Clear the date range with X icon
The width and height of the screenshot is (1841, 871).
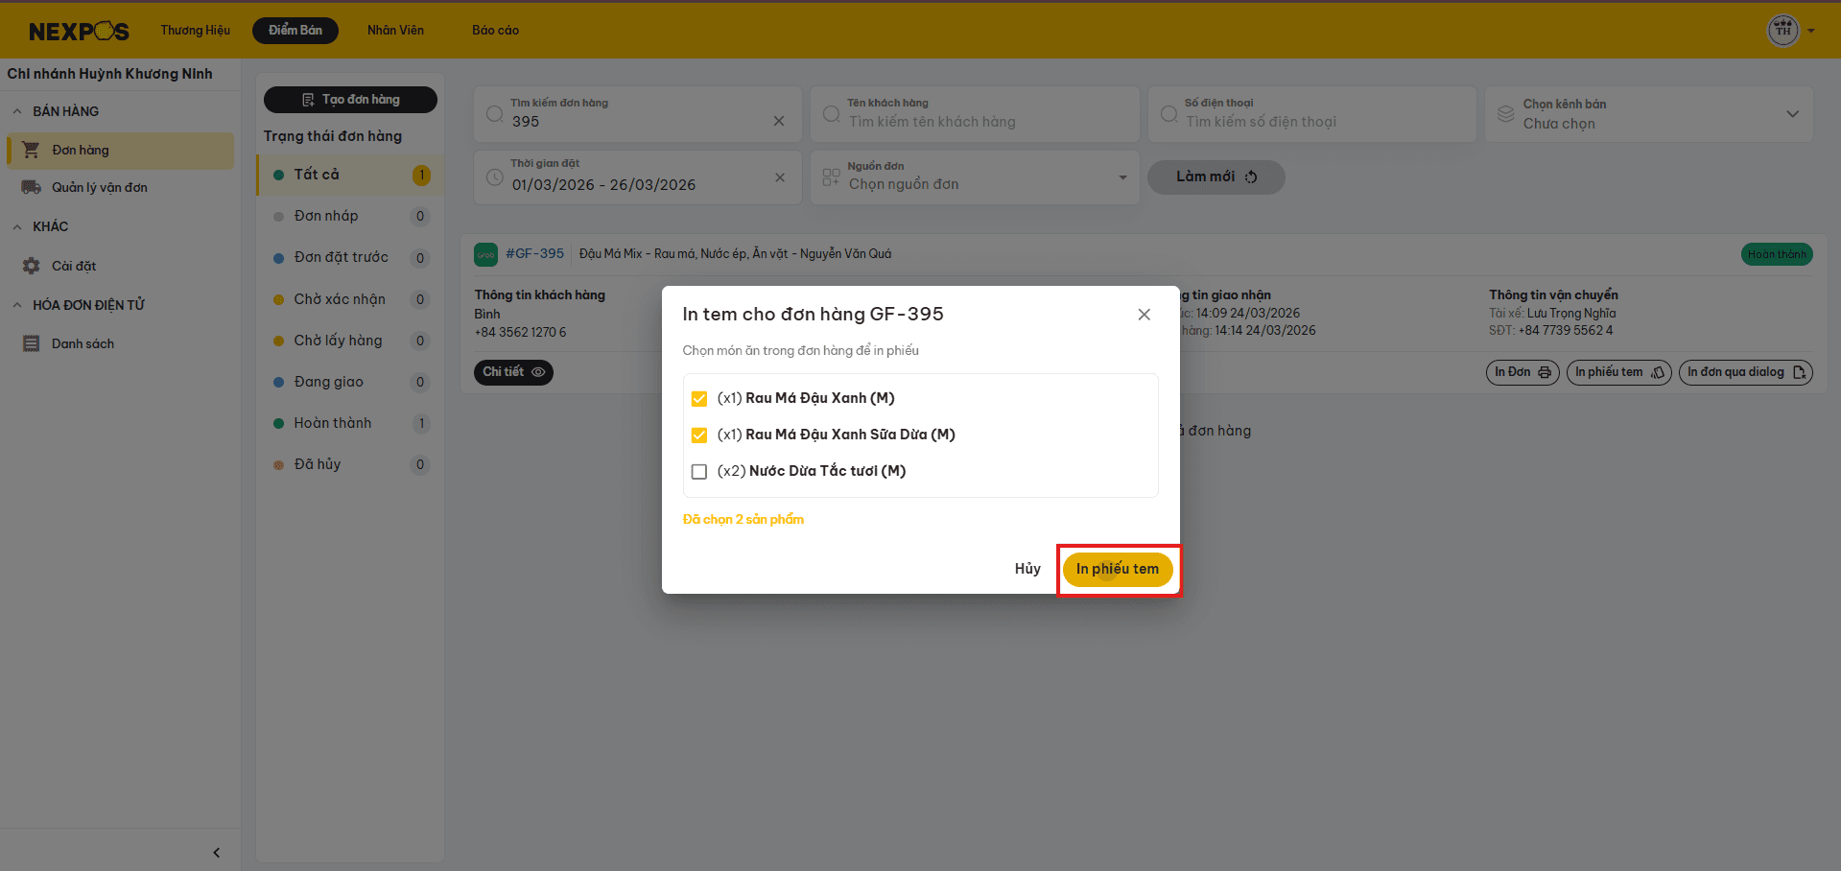[780, 177]
